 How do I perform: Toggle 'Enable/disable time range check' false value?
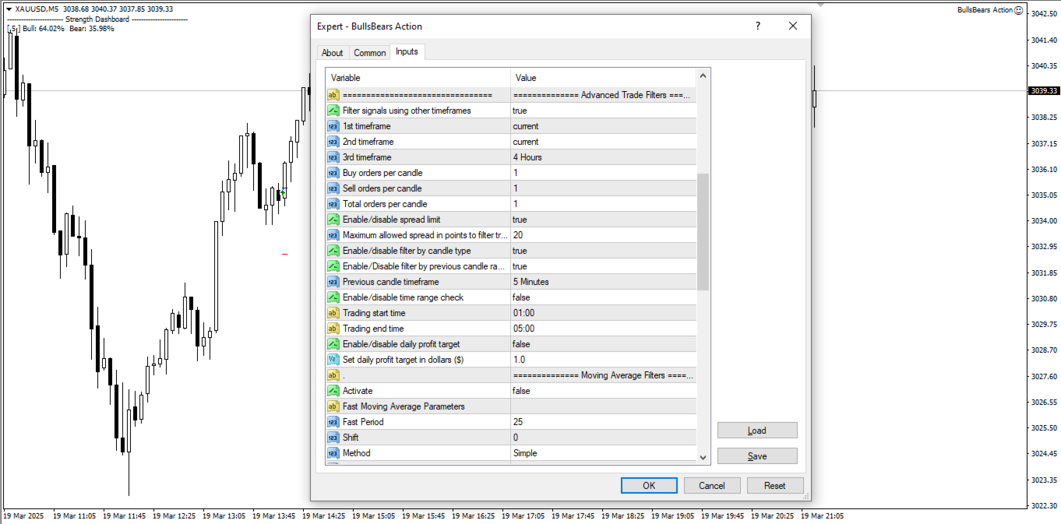[x=604, y=297]
